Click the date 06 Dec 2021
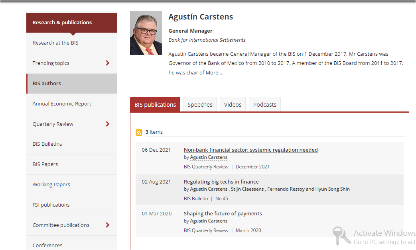The image size is (416, 250). pyautogui.click(x=156, y=150)
